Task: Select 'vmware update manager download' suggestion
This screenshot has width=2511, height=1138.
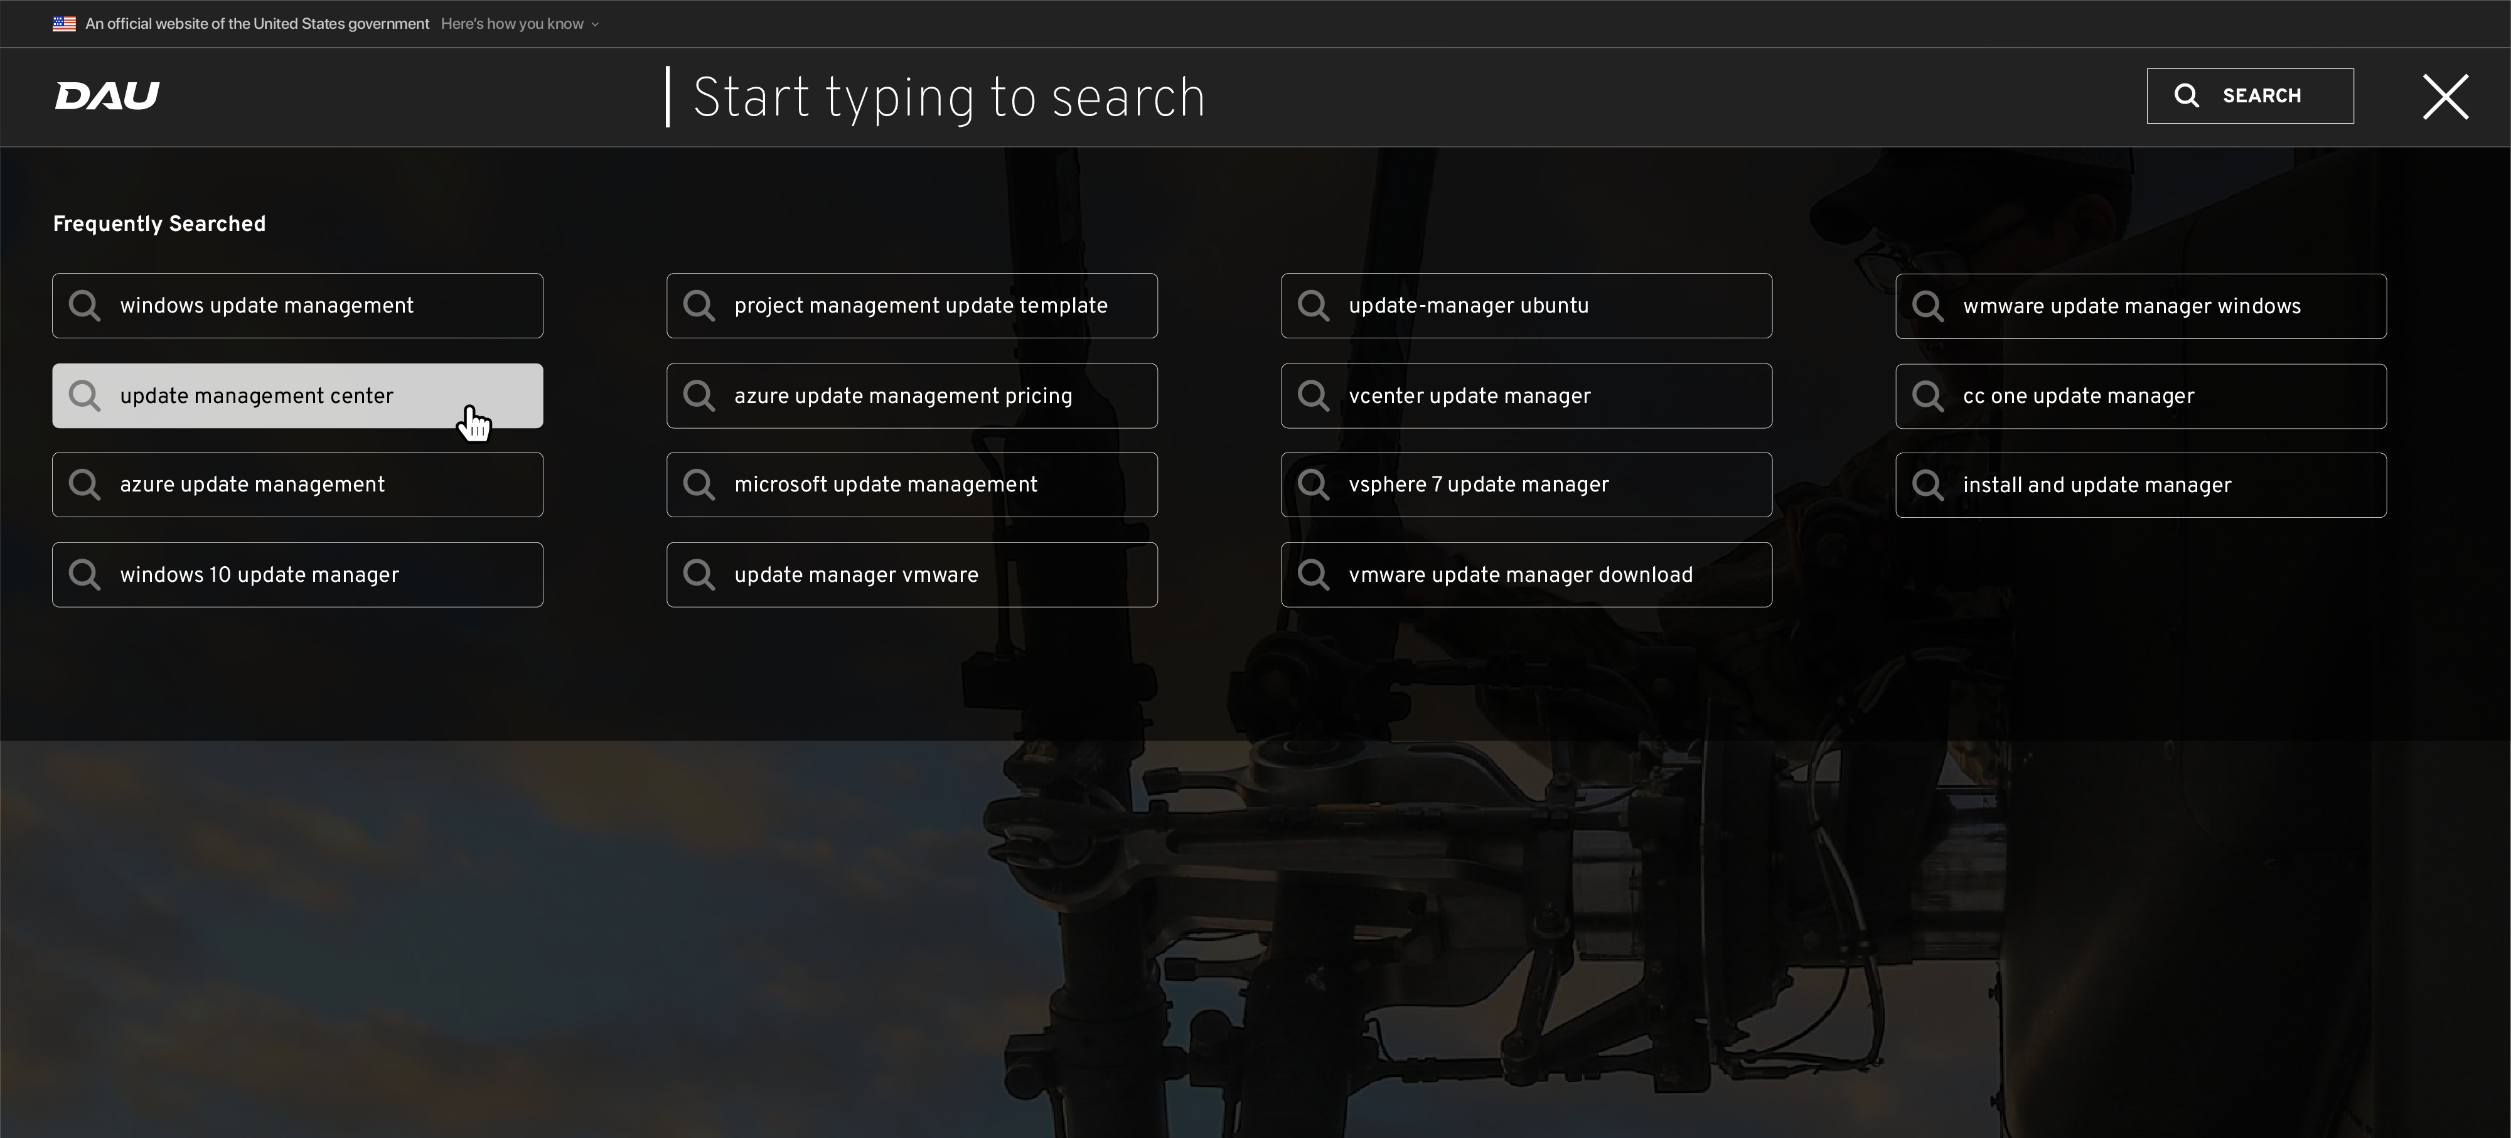Action: point(1526,574)
